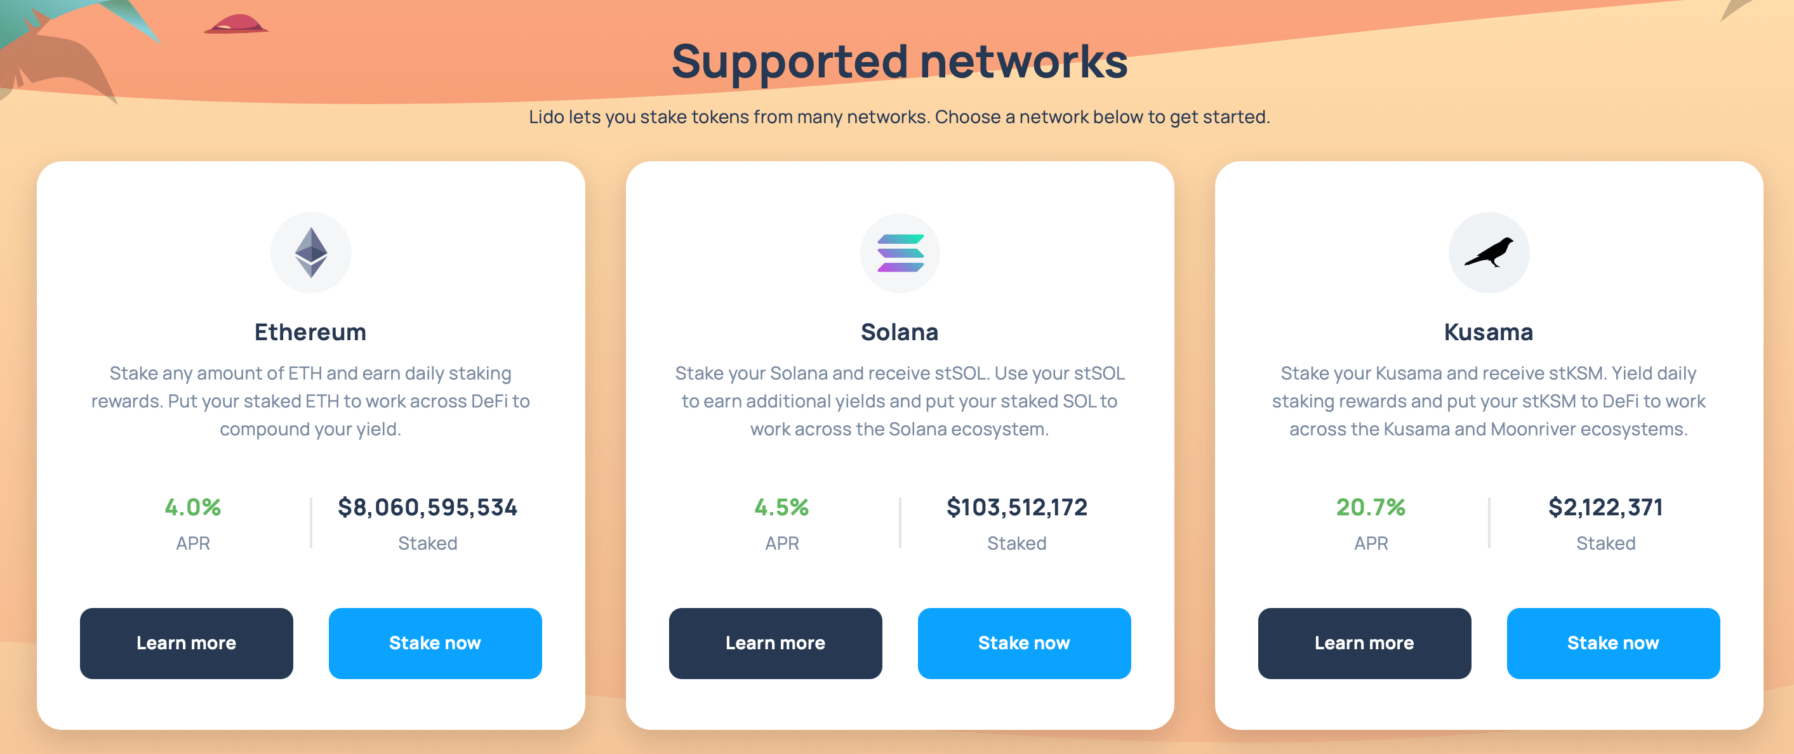Click the $8,060,595,534 staked amount
The height and width of the screenshot is (754, 1794).
tap(428, 507)
